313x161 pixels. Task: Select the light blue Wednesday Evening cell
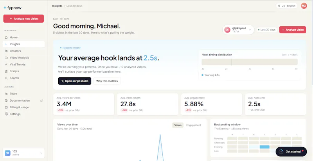click(x=254, y=147)
